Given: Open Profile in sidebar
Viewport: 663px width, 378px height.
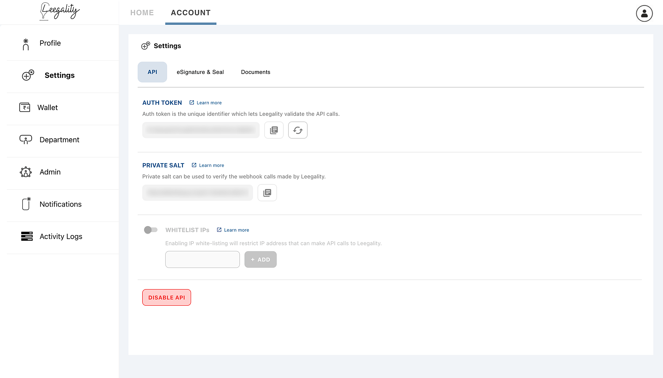Looking at the screenshot, I should click(50, 43).
